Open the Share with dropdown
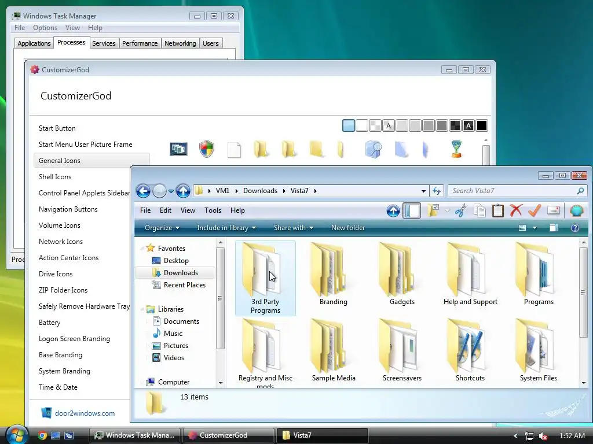593x444 pixels. coord(294,228)
